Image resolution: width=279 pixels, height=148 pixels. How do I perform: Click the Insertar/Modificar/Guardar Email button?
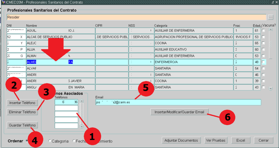pyautogui.click(x=179, y=112)
